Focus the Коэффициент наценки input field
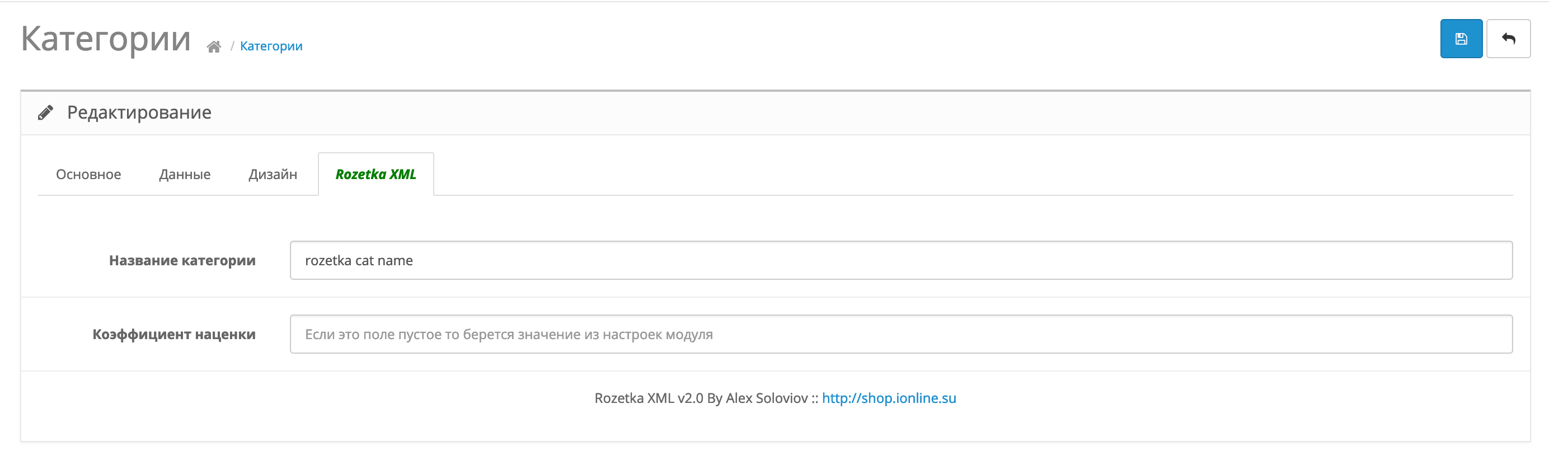This screenshot has height=460, width=1549. (901, 334)
